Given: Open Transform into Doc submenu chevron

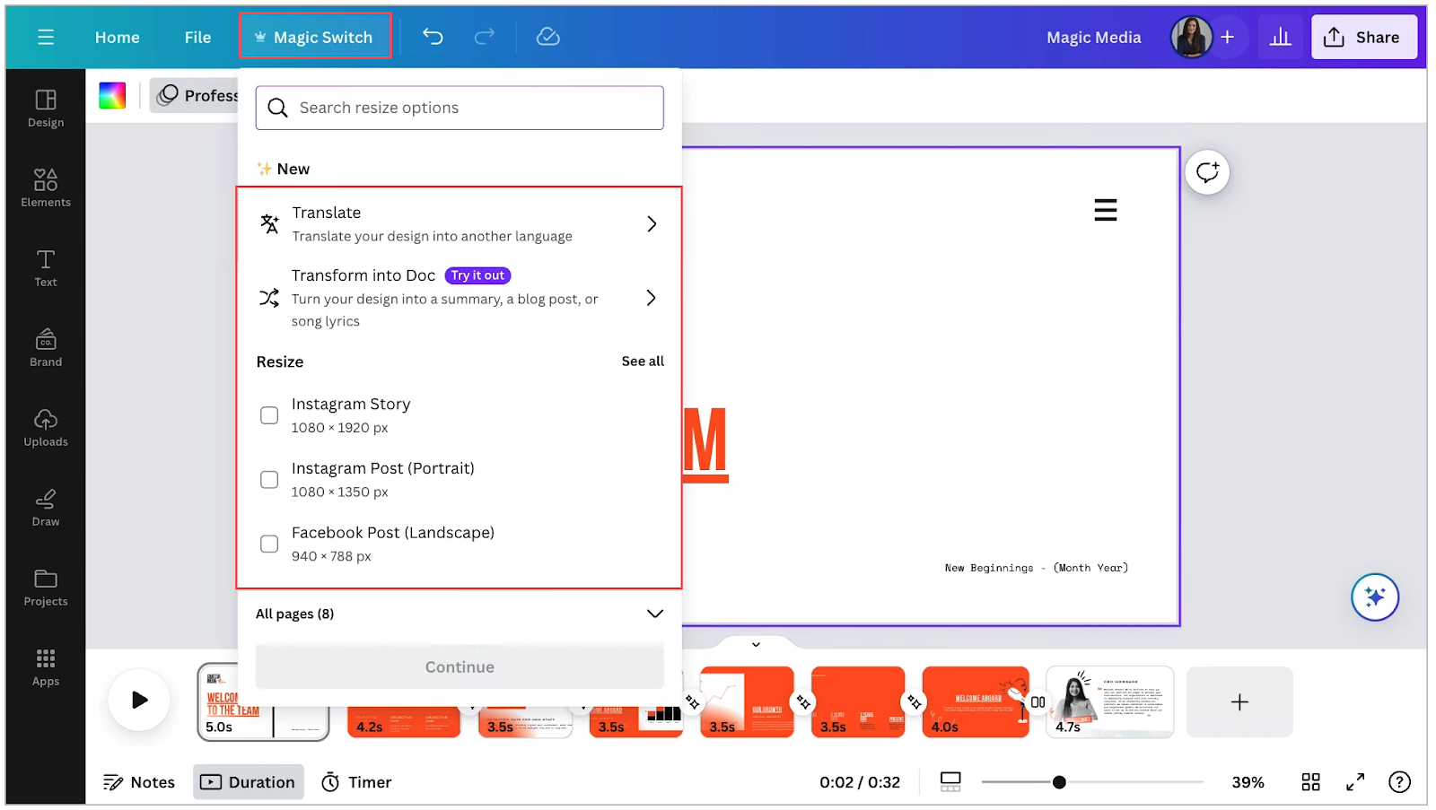Looking at the screenshot, I should pyautogui.click(x=652, y=298).
